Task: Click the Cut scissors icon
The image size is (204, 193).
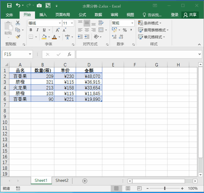Action: (18, 23)
